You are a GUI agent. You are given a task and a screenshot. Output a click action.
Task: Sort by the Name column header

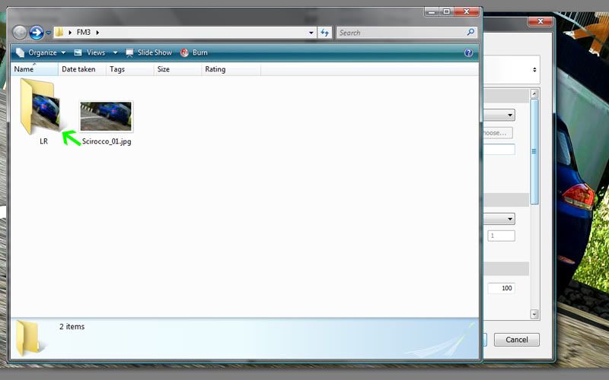click(x=34, y=69)
